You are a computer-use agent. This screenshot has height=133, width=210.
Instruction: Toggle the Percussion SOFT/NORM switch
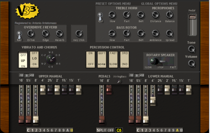coord(102,59)
